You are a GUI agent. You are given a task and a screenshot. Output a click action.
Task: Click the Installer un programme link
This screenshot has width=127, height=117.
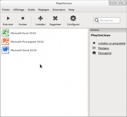[x=112, y=43]
